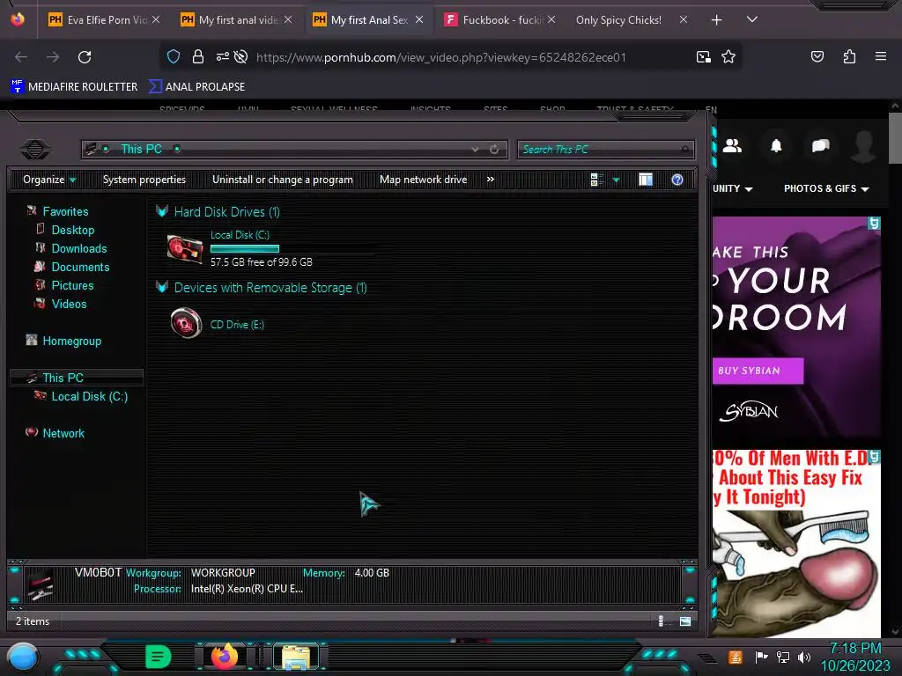This screenshot has height=676, width=902.
Task: Expand the PHOTOS & GIFS dropdown
Action: pyautogui.click(x=826, y=188)
